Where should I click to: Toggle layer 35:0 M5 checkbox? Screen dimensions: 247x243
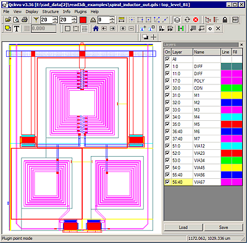click(167, 124)
